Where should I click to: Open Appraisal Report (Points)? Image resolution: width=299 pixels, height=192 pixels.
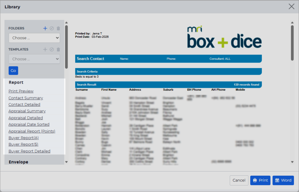pyautogui.click(x=32, y=131)
